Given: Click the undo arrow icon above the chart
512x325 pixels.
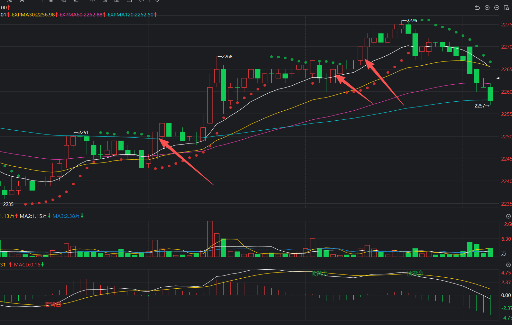Looking at the screenshot, I should pos(477,8).
